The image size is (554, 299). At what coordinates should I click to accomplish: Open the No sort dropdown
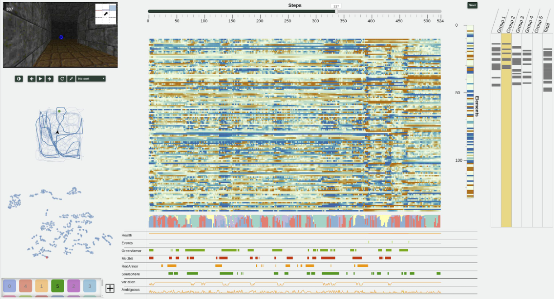tap(89, 78)
